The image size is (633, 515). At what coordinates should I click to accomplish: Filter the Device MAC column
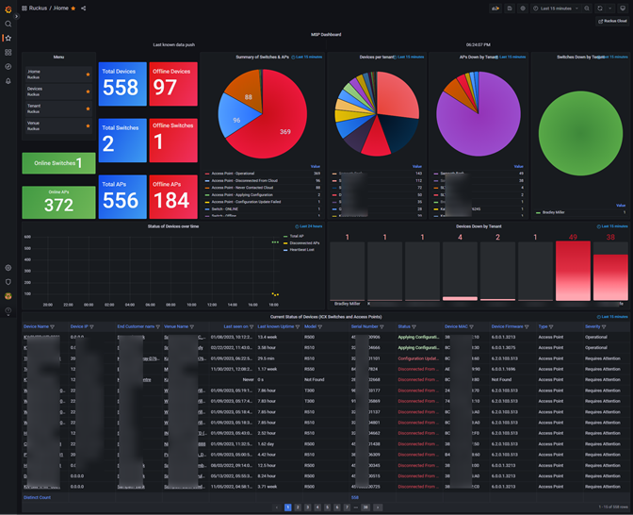pos(471,326)
